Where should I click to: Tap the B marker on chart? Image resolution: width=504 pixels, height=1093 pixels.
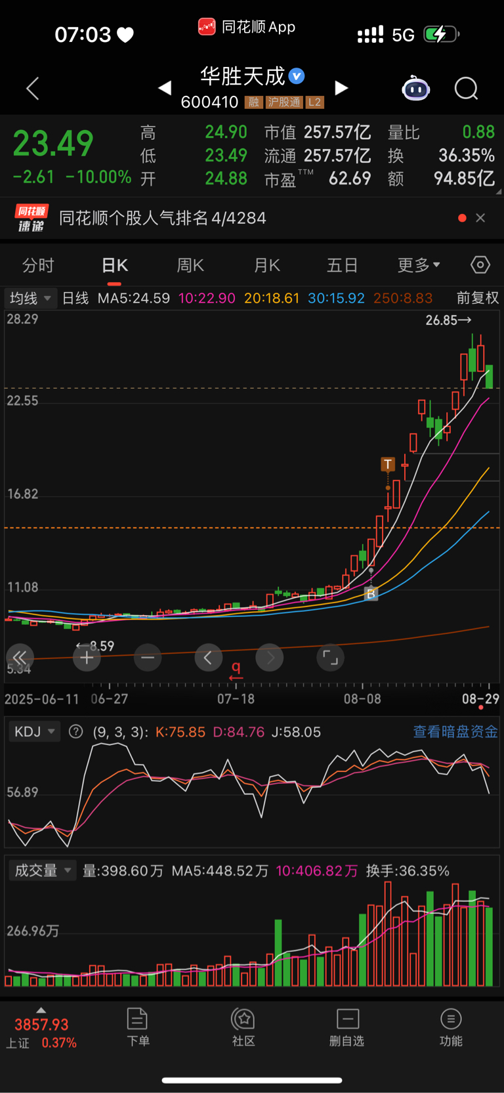pos(371,594)
